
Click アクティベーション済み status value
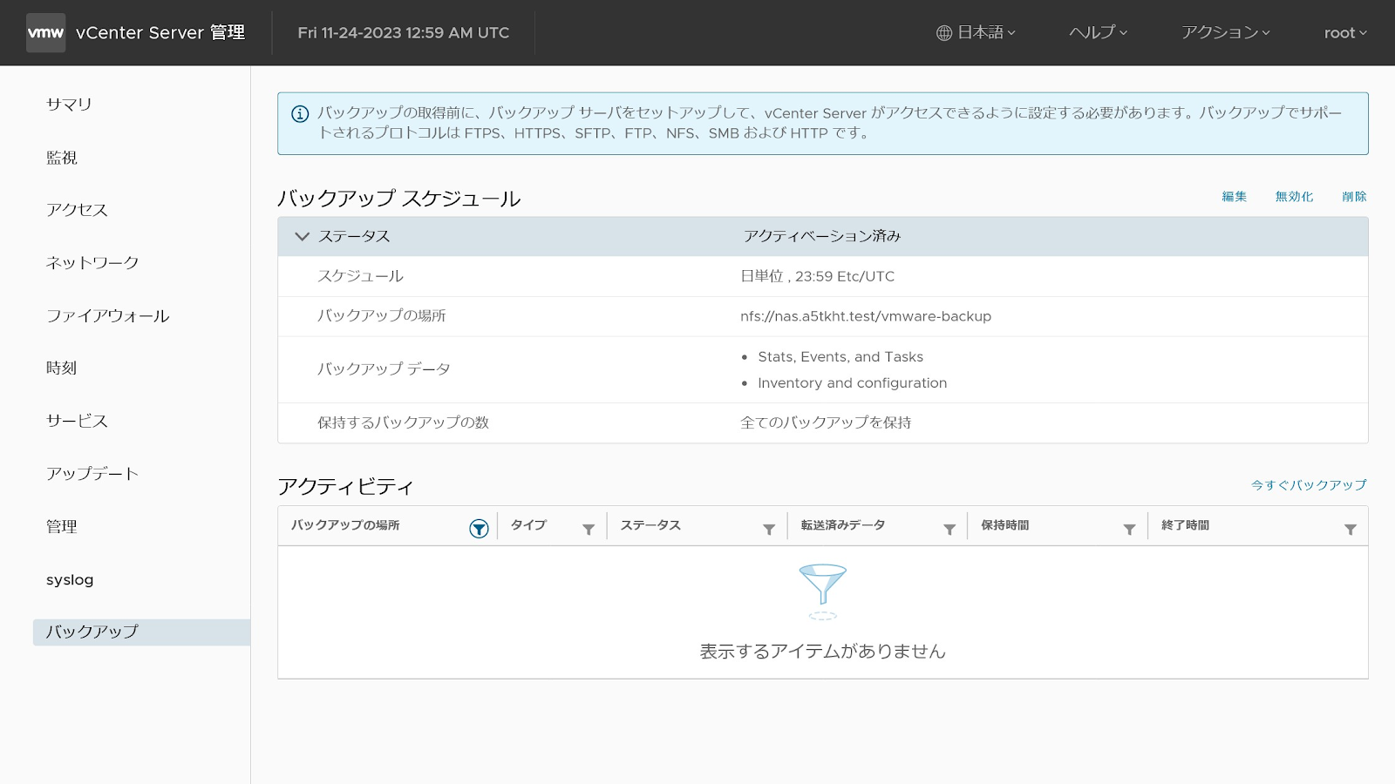coord(822,236)
